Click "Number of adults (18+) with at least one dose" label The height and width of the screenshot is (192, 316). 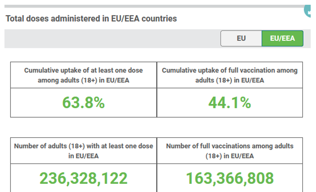[x=83, y=146]
